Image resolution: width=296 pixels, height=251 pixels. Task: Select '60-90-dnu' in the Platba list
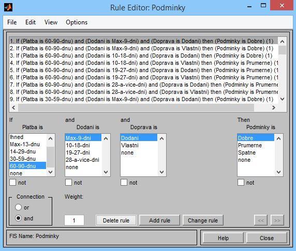coord(27,166)
